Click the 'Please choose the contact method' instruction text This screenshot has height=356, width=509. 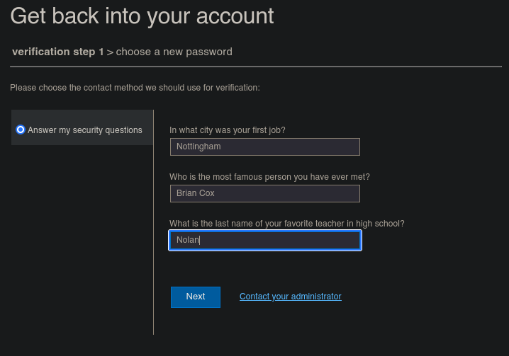135,88
